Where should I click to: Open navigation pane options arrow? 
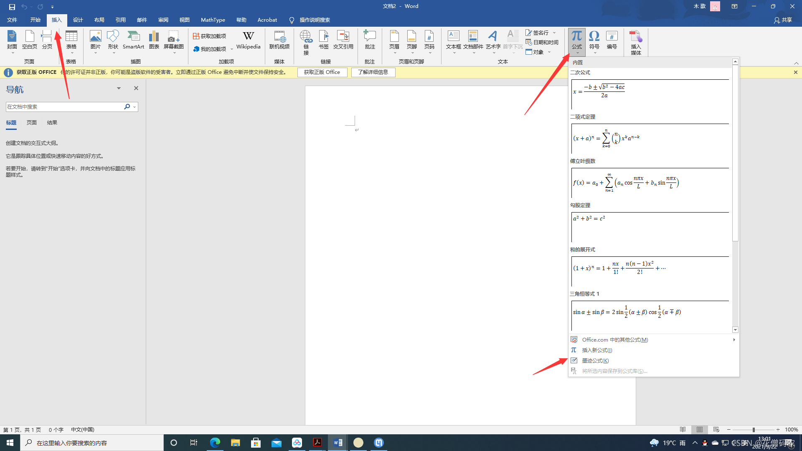click(119, 88)
